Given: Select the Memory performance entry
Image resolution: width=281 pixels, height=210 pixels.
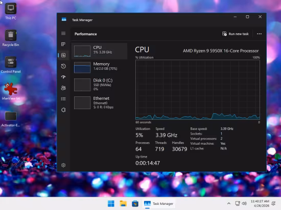Looking at the screenshot, I should point(99,67).
